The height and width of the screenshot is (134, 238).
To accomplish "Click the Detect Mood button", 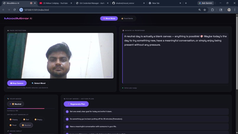I will pos(39,83).
